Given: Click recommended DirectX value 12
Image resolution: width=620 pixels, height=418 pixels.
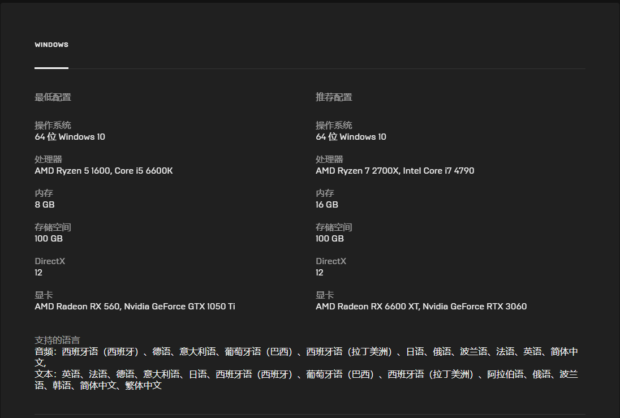Looking at the screenshot, I should coord(320,273).
